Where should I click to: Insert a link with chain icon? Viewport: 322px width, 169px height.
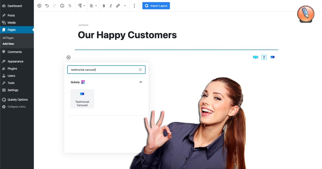click(118, 6)
